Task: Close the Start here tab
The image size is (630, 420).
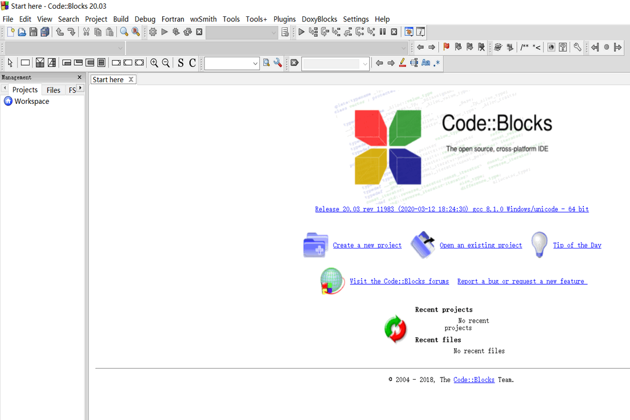Action: [x=131, y=79]
